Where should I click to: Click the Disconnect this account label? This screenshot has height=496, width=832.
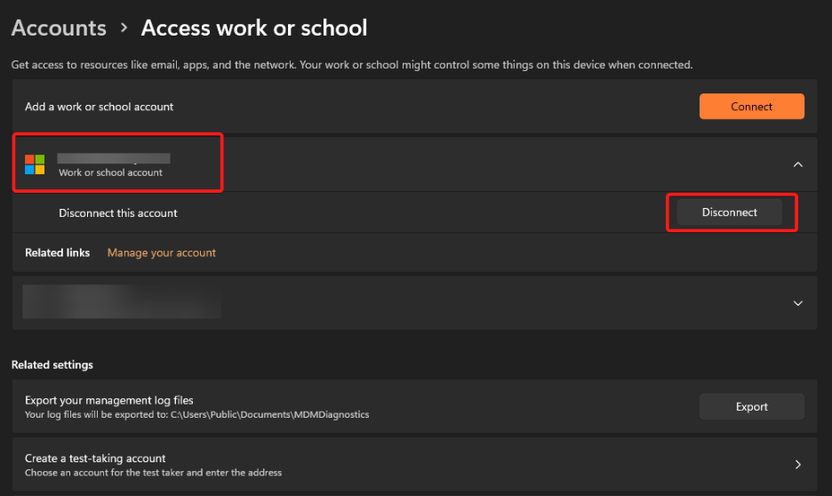click(x=118, y=213)
